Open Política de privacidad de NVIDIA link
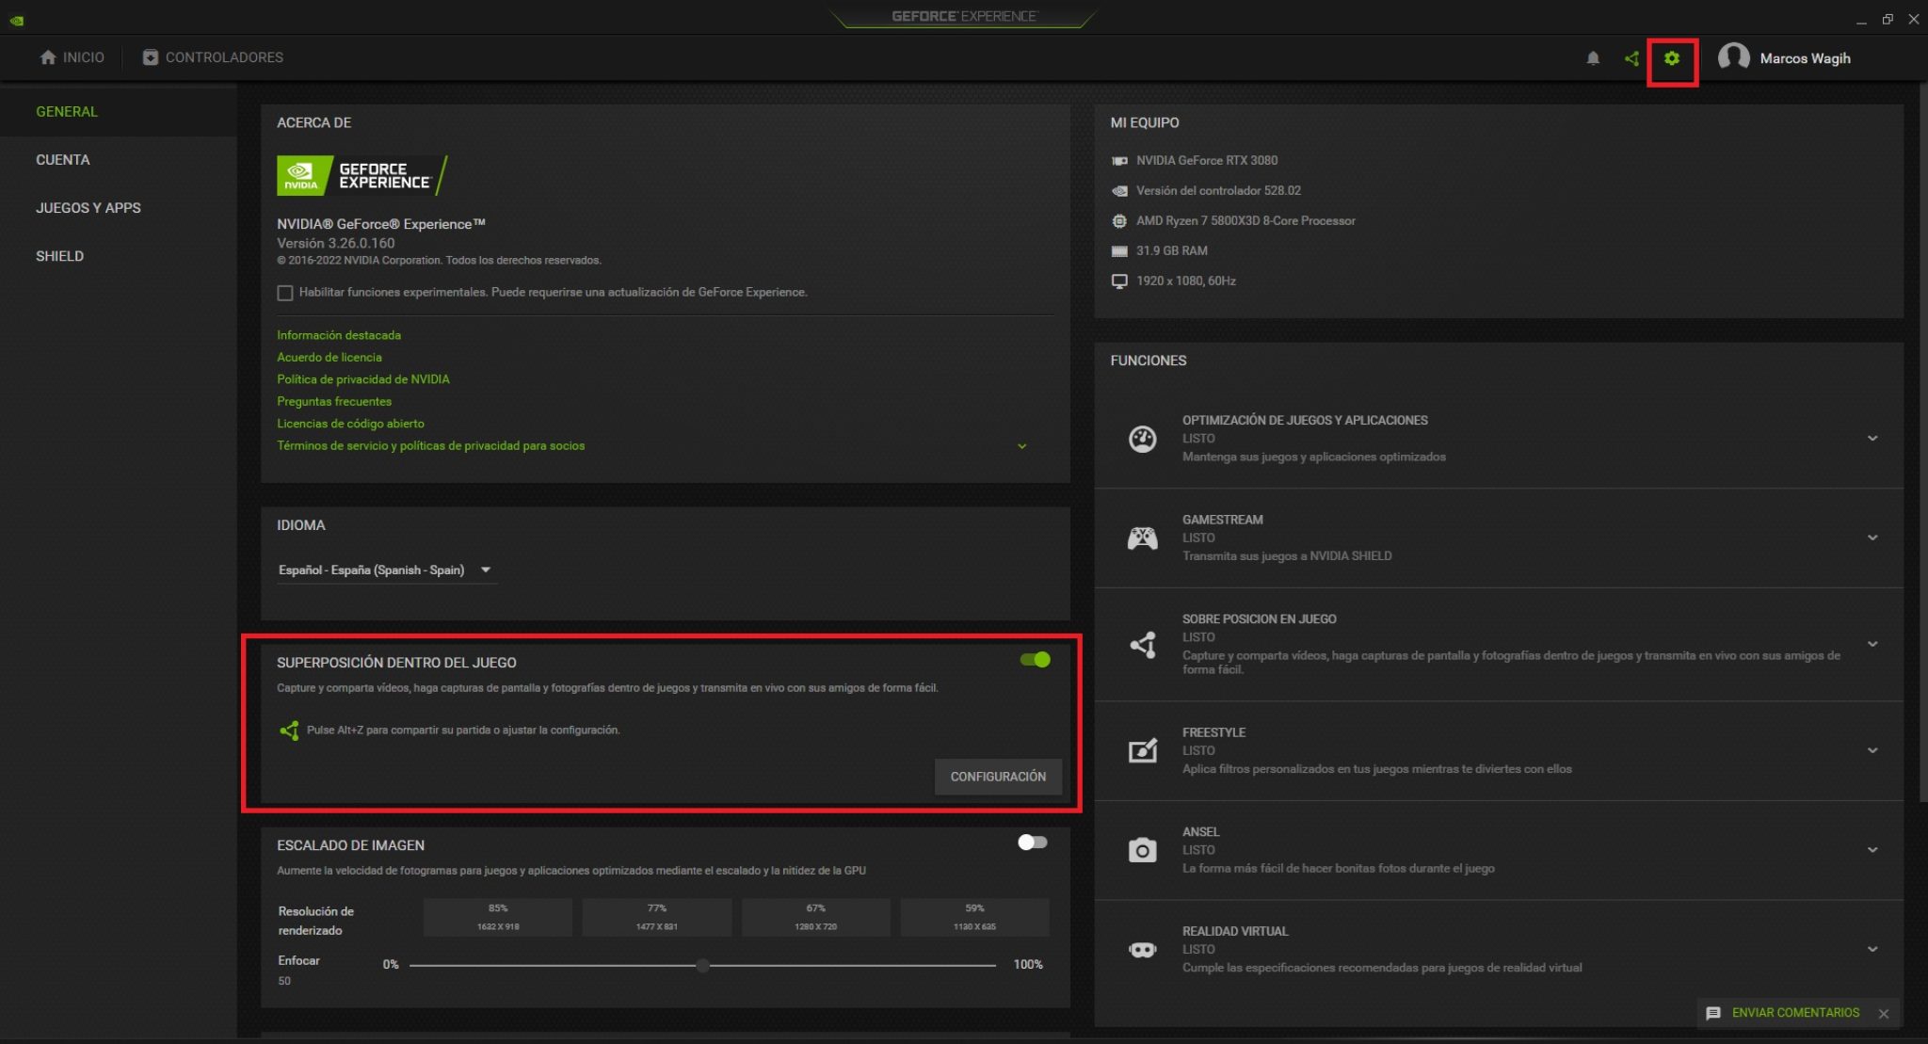The image size is (1928, 1044). [x=362, y=378]
